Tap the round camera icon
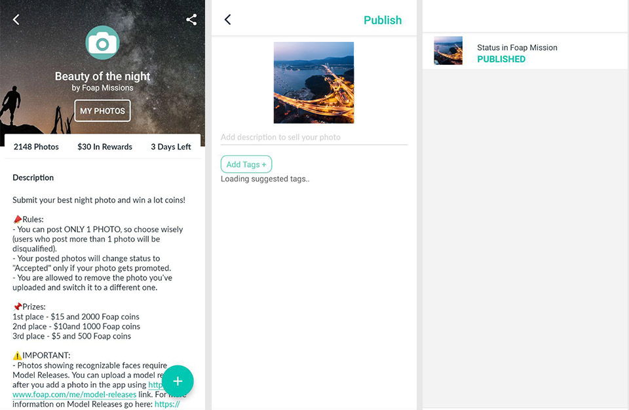629x410 pixels. tap(103, 43)
